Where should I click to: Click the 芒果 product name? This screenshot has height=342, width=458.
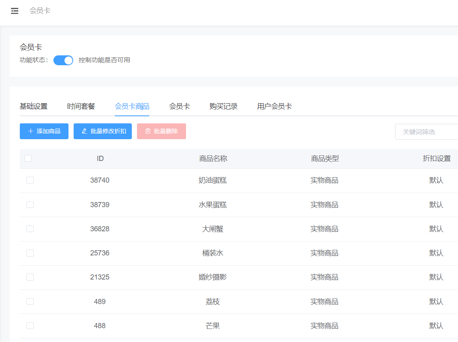point(213,326)
